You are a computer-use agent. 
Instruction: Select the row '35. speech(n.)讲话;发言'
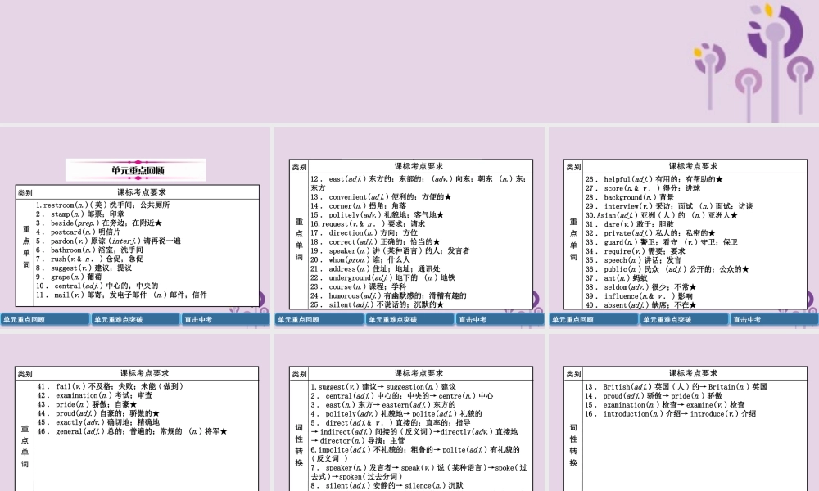(633, 260)
